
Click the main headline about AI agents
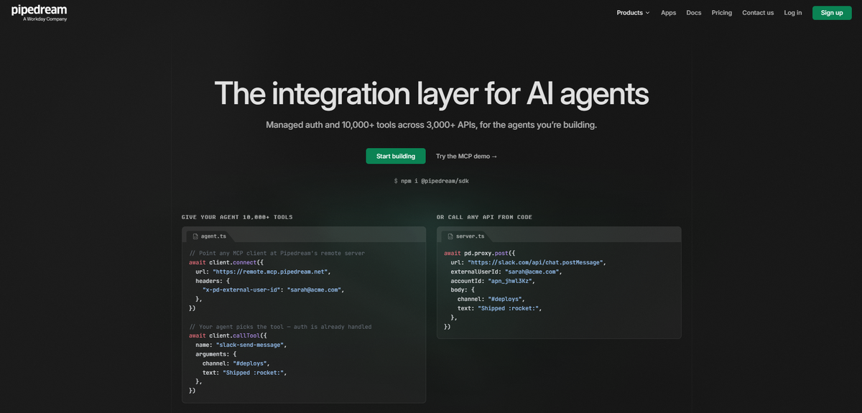tap(431, 93)
